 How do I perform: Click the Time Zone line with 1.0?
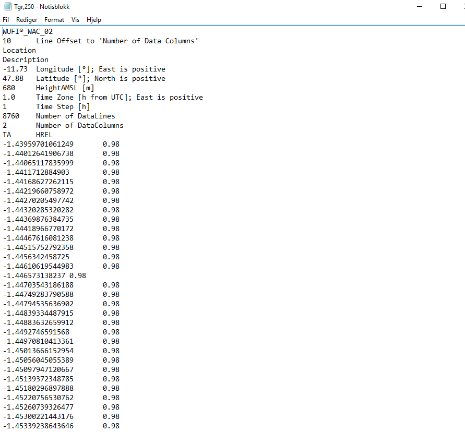9,97
